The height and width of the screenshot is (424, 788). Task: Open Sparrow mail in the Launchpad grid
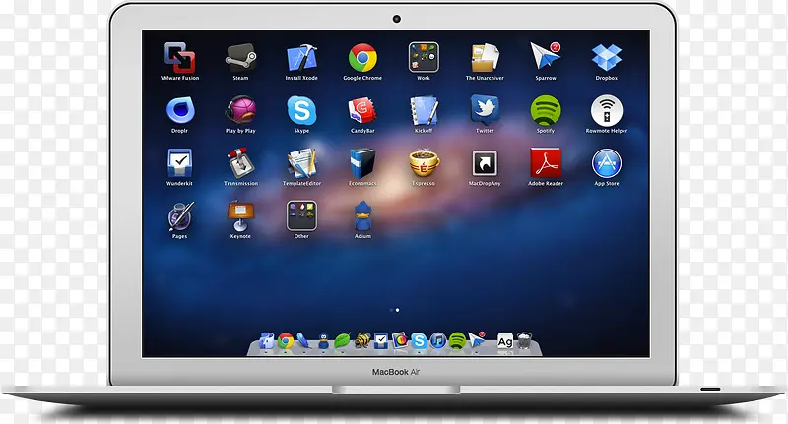point(546,57)
